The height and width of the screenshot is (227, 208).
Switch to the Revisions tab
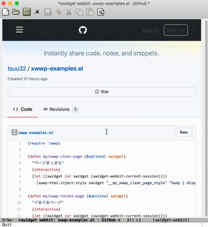[x=60, y=109]
